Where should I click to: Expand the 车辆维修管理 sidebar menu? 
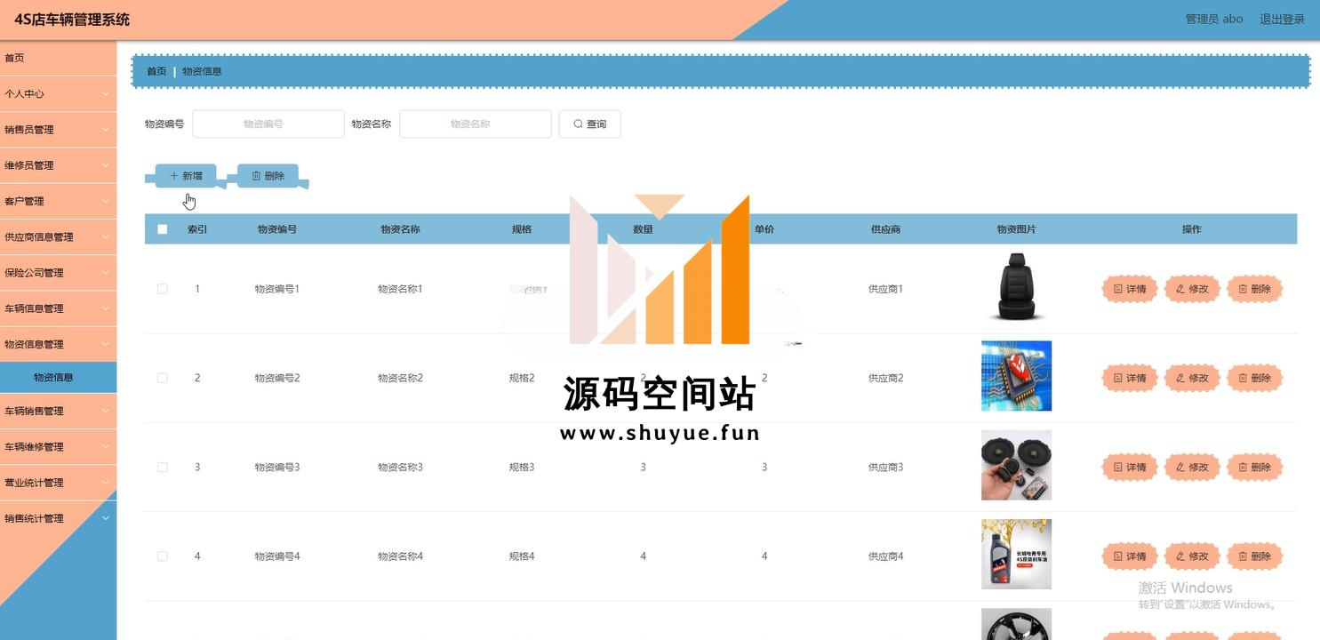click(x=58, y=447)
